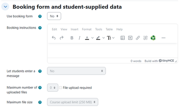
Task: Toggle bold formatting in editor
Action: (72, 38)
